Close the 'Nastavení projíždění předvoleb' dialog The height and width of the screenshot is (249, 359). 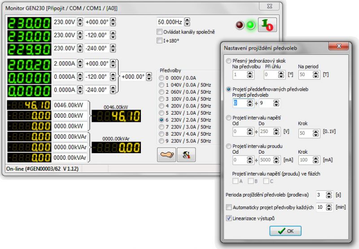coord(339,46)
